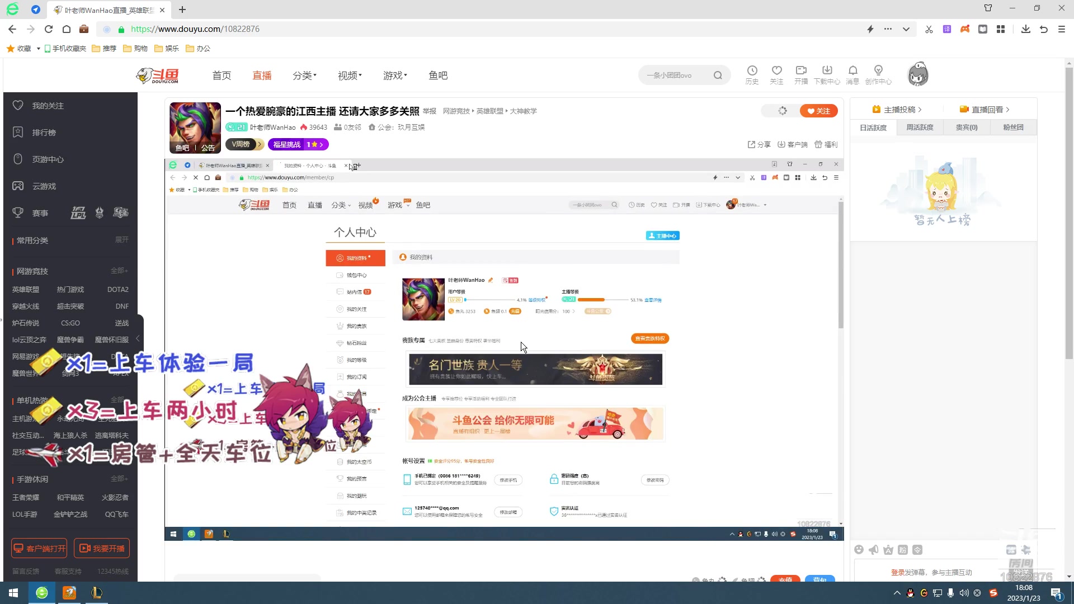Viewport: 1074px width, 604px height.
Task: Open the 我的关注 heart icon in sidebar
Action: click(x=18, y=105)
